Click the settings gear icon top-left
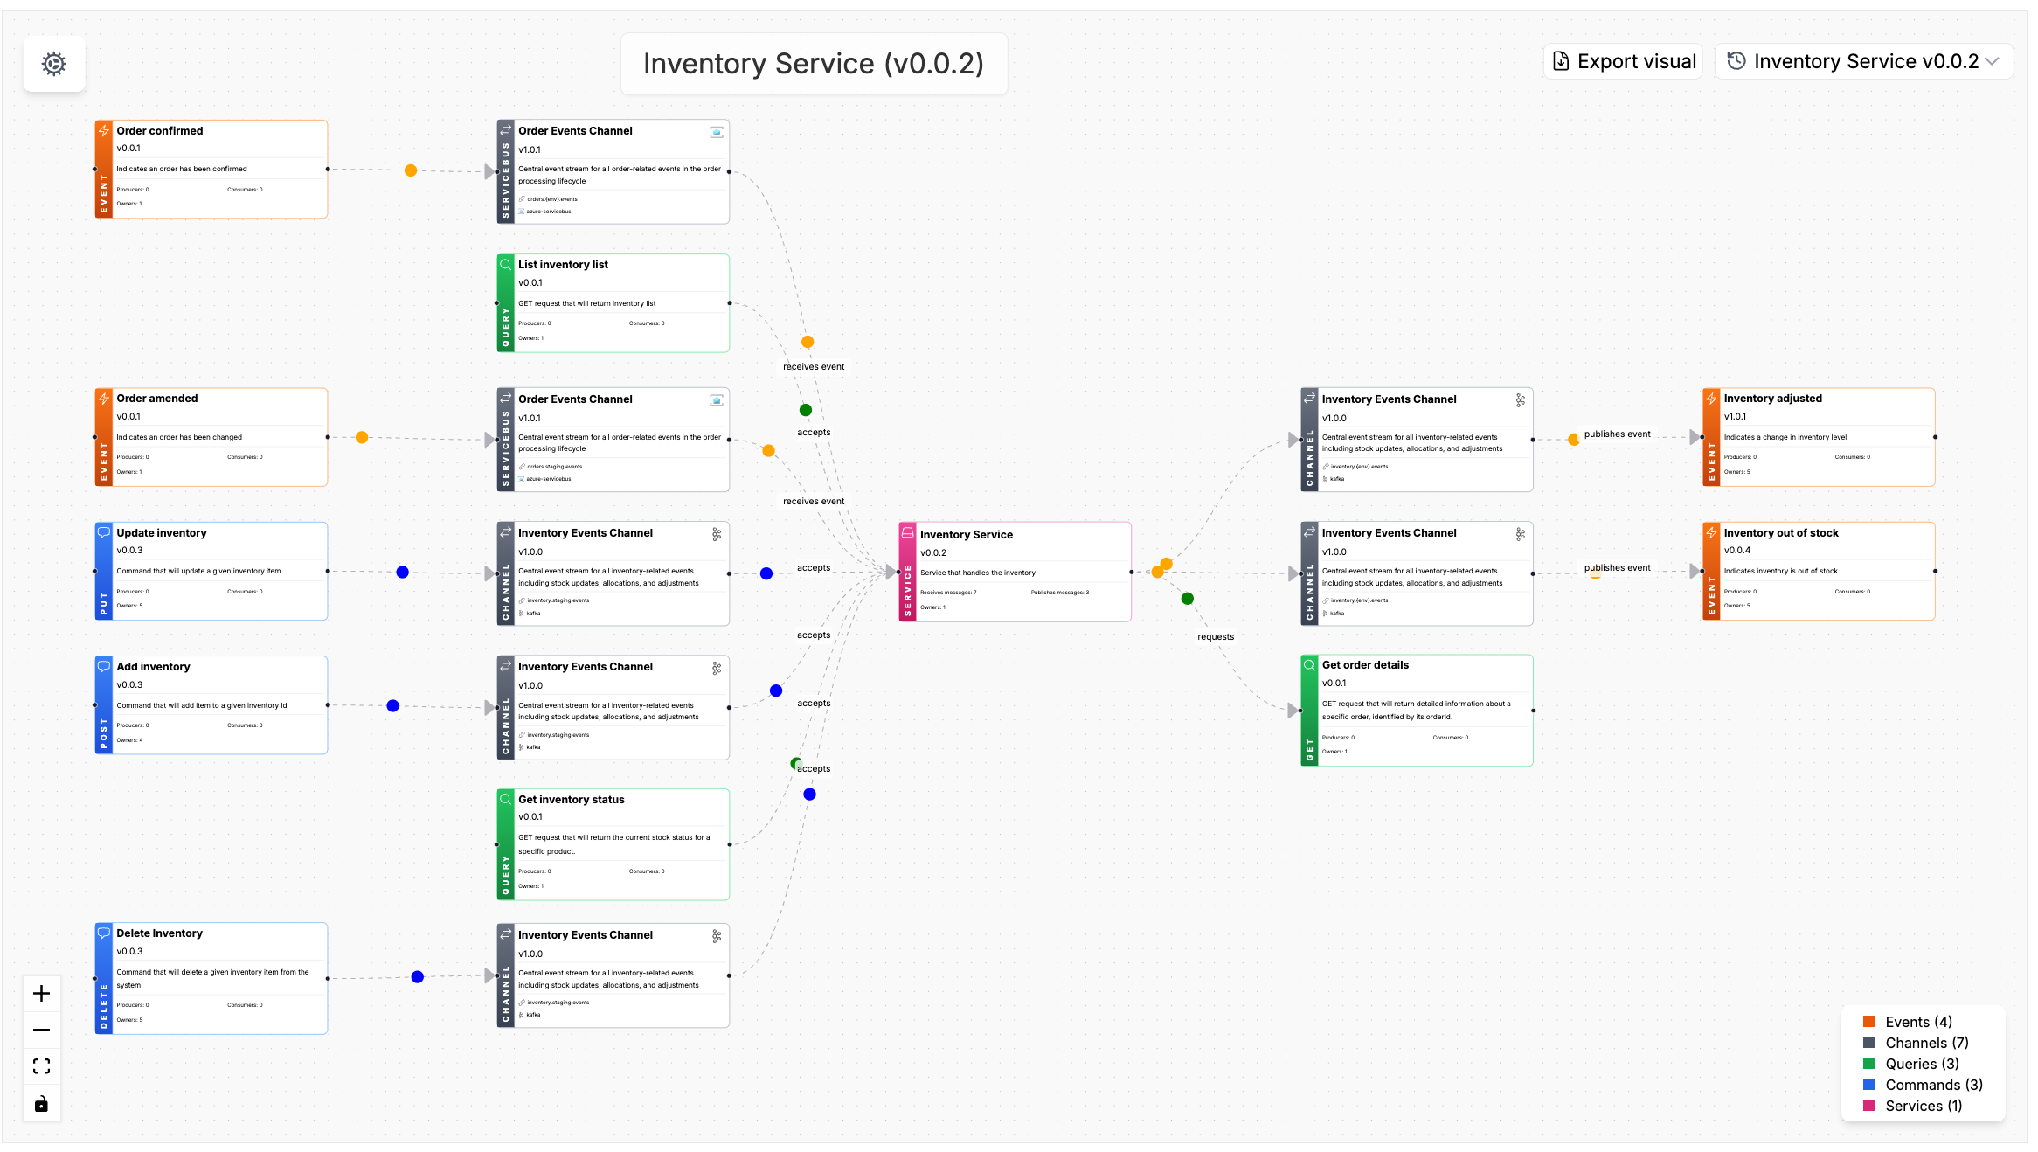The height and width of the screenshot is (1152, 2038). [53, 64]
